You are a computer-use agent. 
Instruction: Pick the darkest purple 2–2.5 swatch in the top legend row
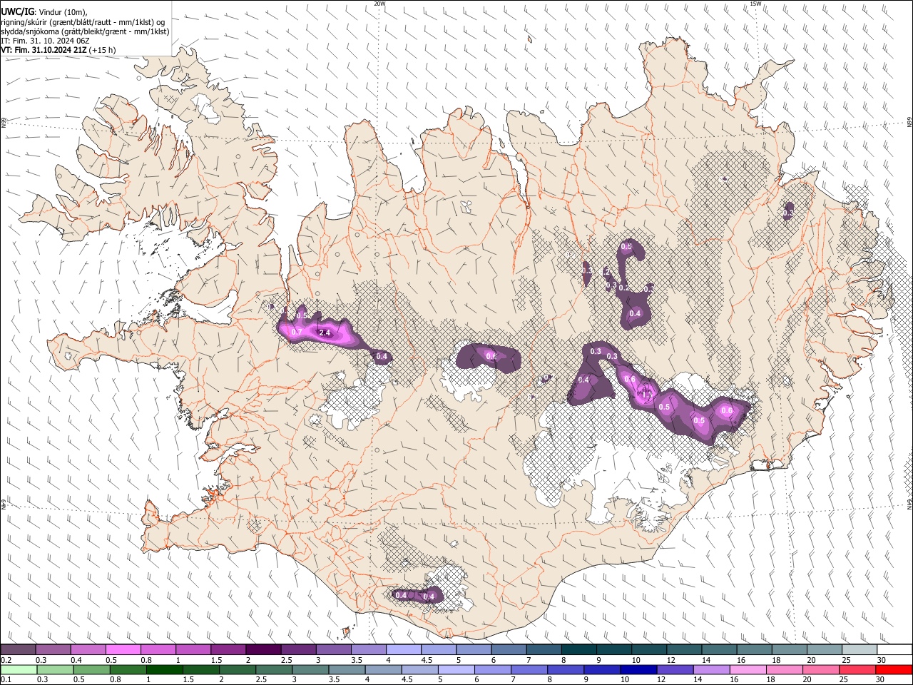[x=263, y=650]
